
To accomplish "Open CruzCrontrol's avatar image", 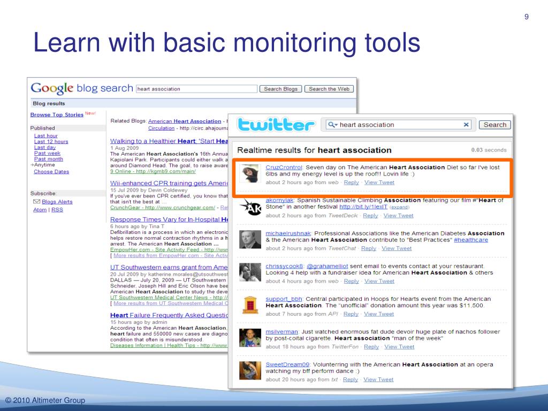I will (250, 173).
